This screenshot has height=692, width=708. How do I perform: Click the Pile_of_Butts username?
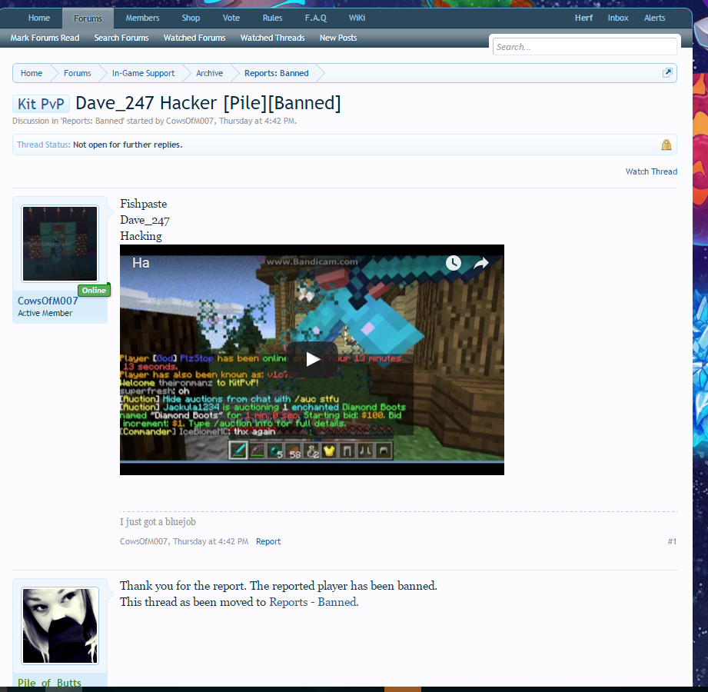[x=49, y=683]
